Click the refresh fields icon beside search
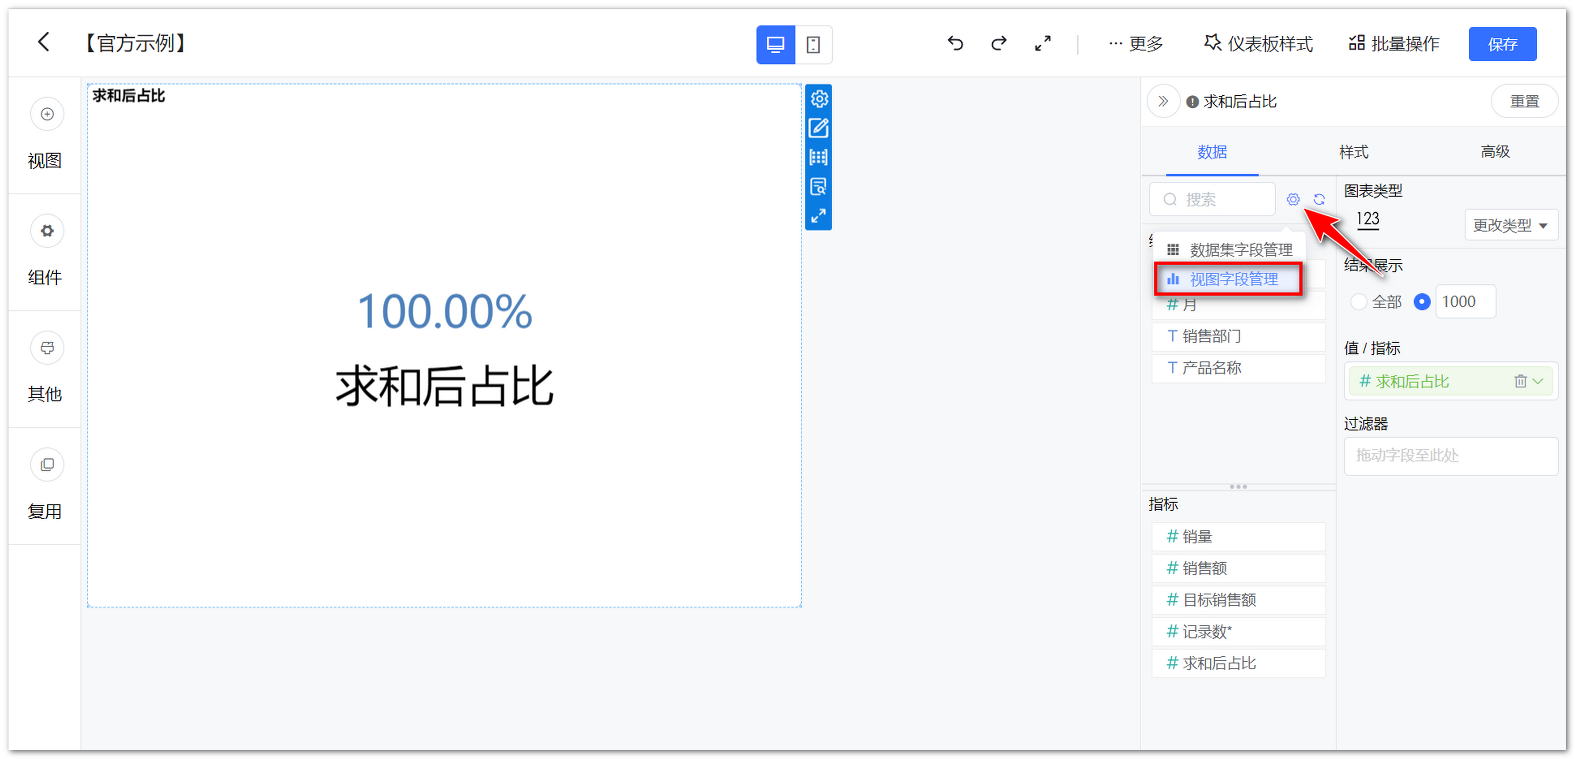1575x759 pixels. 1319,199
